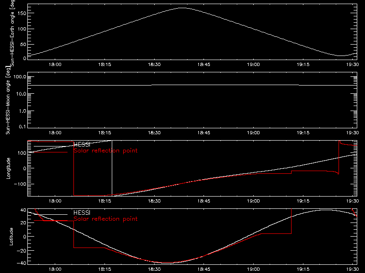The width and height of the screenshot is (365, 273).
Task: Select the 100 tick on Longitude axis
Action: point(21,153)
